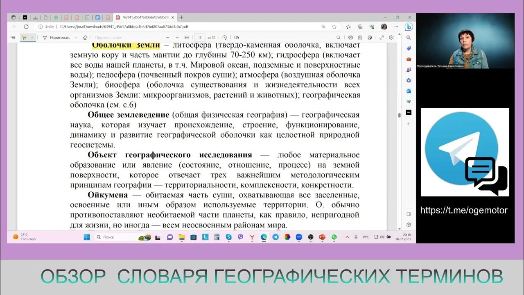Open WhatsApp from the taskbar
Screen dimensions: 524x295
pyautogui.click(x=334, y=237)
